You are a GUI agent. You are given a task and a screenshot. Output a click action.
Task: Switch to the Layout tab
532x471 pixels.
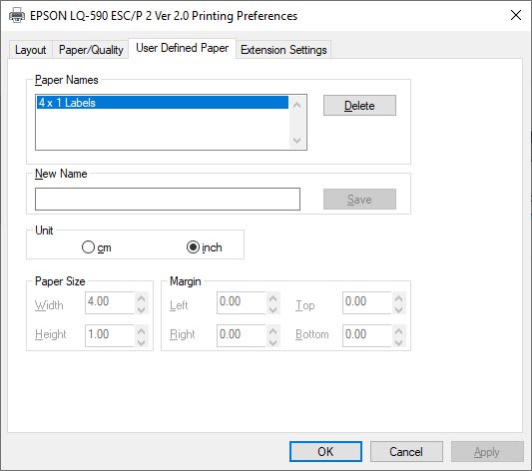tap(31, 50)
